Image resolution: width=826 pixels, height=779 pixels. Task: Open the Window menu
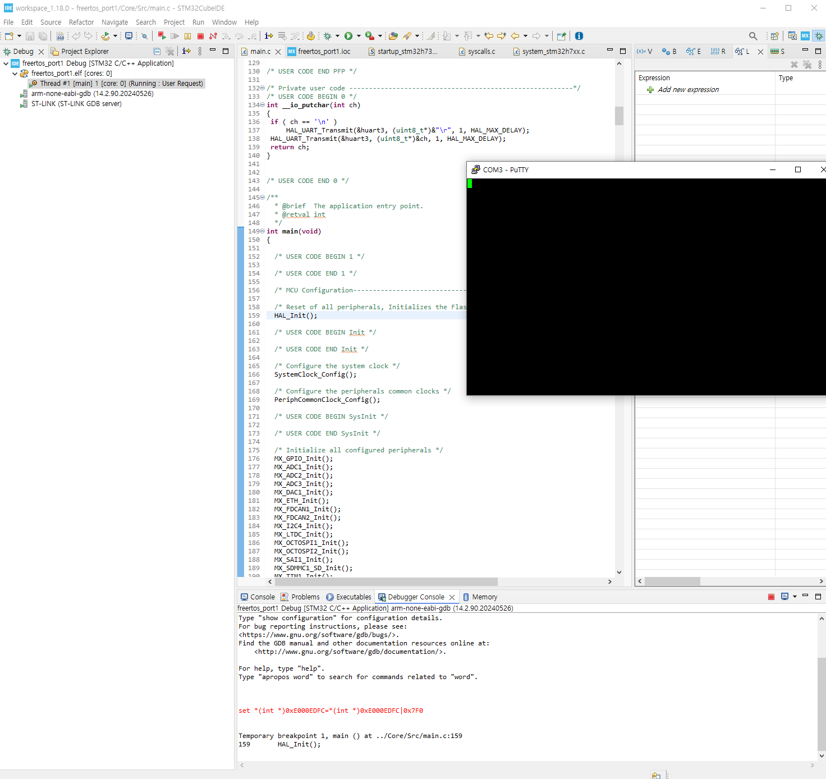pos(224,22)
